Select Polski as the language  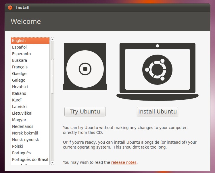click(x=30, y=146)
